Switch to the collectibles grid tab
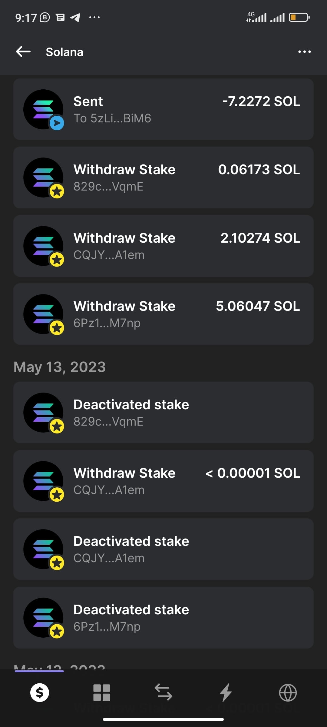Viewport: 327px width, 727px height. 102,693
